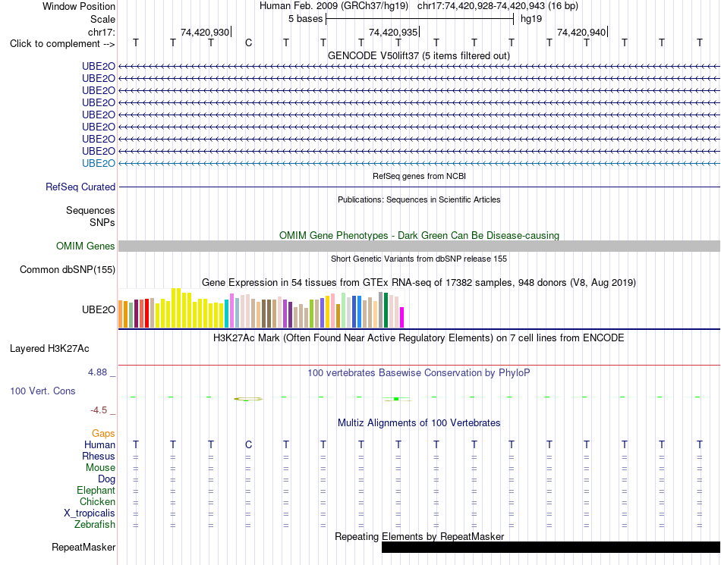
Task: Select the Zebrafish species label
Action: coord(95,524)
